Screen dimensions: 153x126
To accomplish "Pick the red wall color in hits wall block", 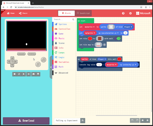I will click(119, 59).
